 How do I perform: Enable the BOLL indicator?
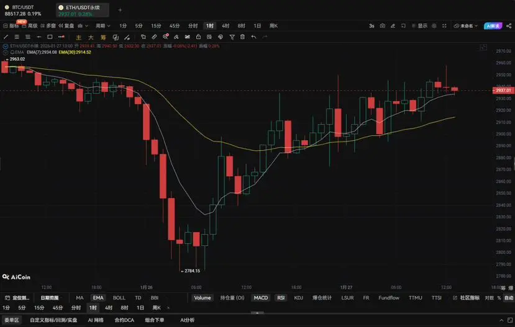pos(119,298)
